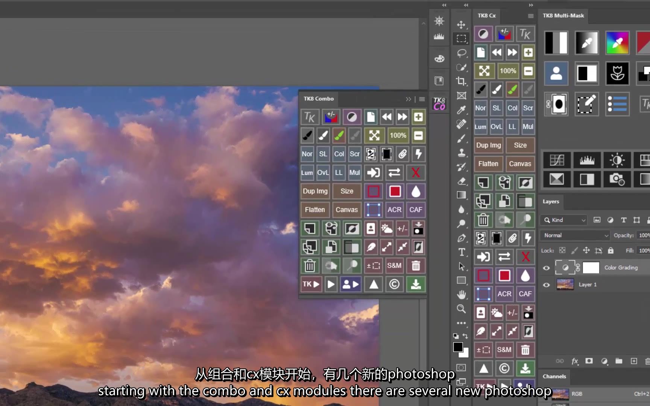Select the TK8 Combo tab
The width and height of the screenshot is (650, 406).
[x=319, y=98]
